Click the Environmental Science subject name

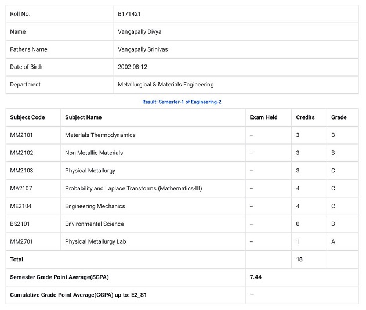click(x=95, y=224)
